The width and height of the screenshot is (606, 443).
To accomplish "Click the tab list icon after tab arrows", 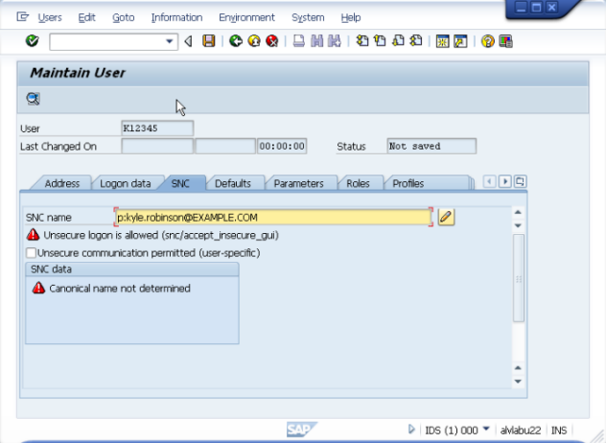I will coord(521,181).
